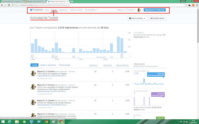199x124 pixels.
Task: Open the diariosdelanube.com/2015/04 link
Action: point(52,76)
